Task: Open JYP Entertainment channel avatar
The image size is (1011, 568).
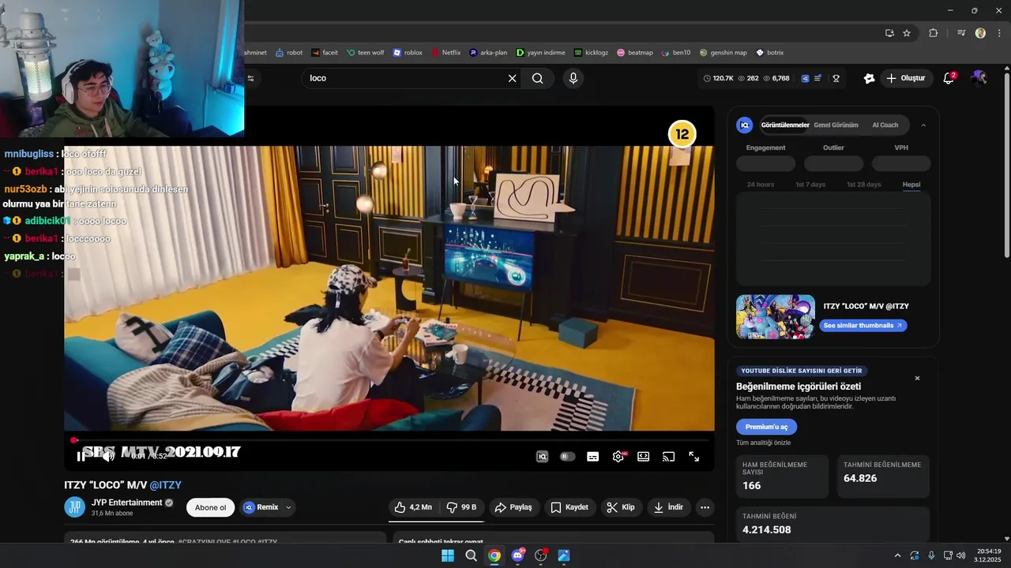Action: (x=75, y=507)
